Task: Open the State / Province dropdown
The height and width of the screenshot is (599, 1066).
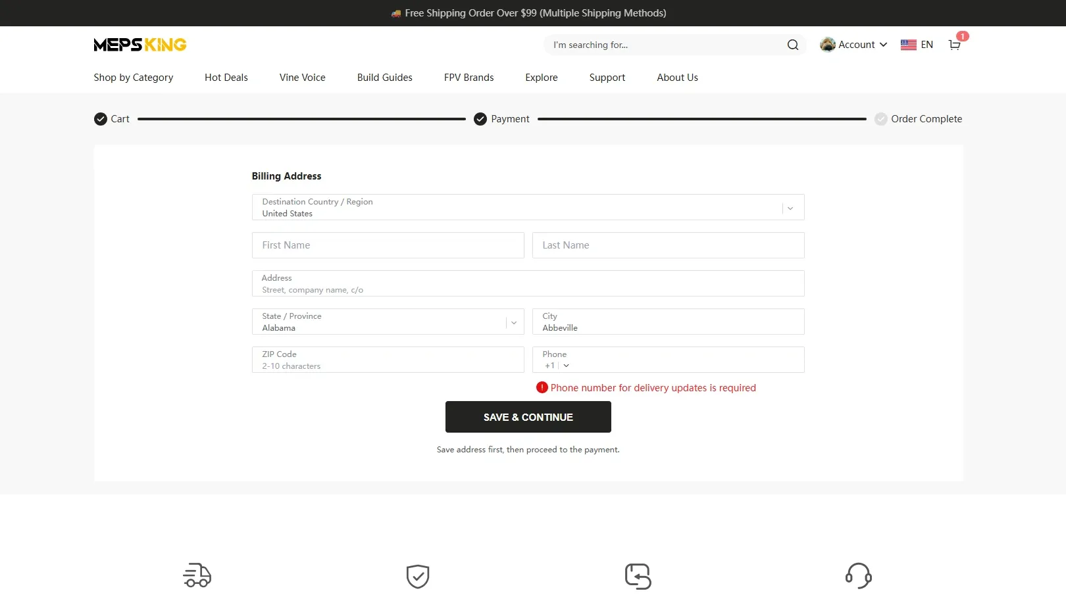Action: click(x=514, y=322)
